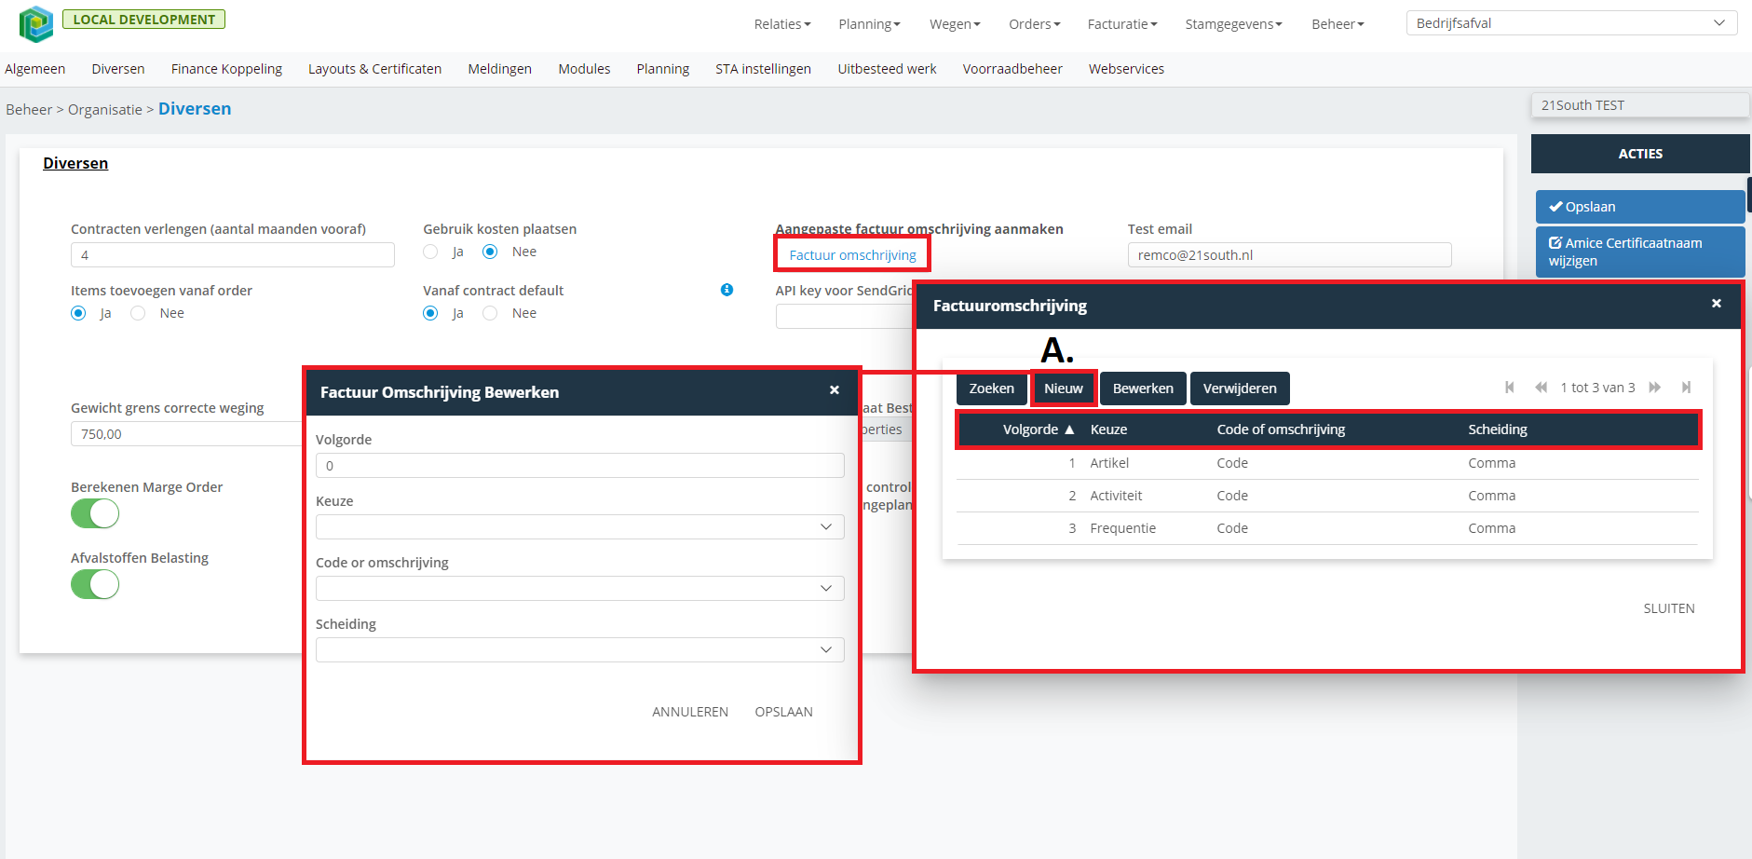
Task: Go to previous page in Factuuromschrijving grid
Action: pos(1541,388)
